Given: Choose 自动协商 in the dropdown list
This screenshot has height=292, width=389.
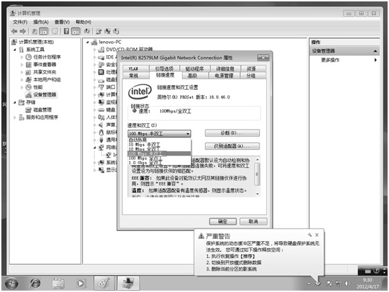Looking at the screenshot, I should 138,140.
